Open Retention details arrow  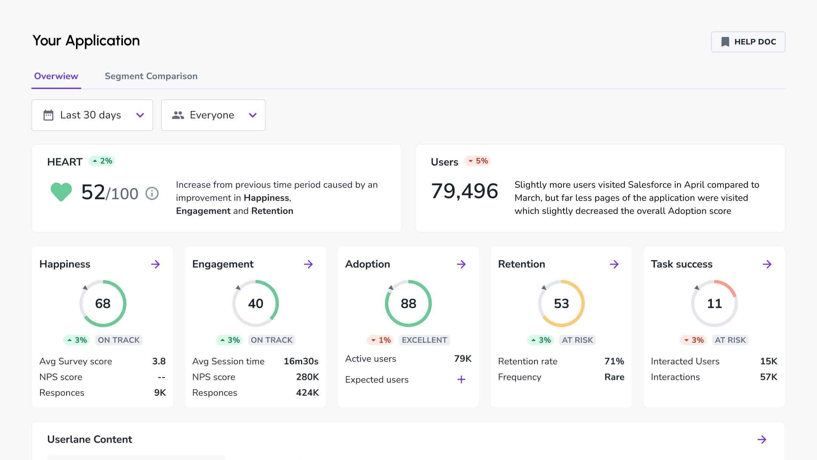coord(614,264)
